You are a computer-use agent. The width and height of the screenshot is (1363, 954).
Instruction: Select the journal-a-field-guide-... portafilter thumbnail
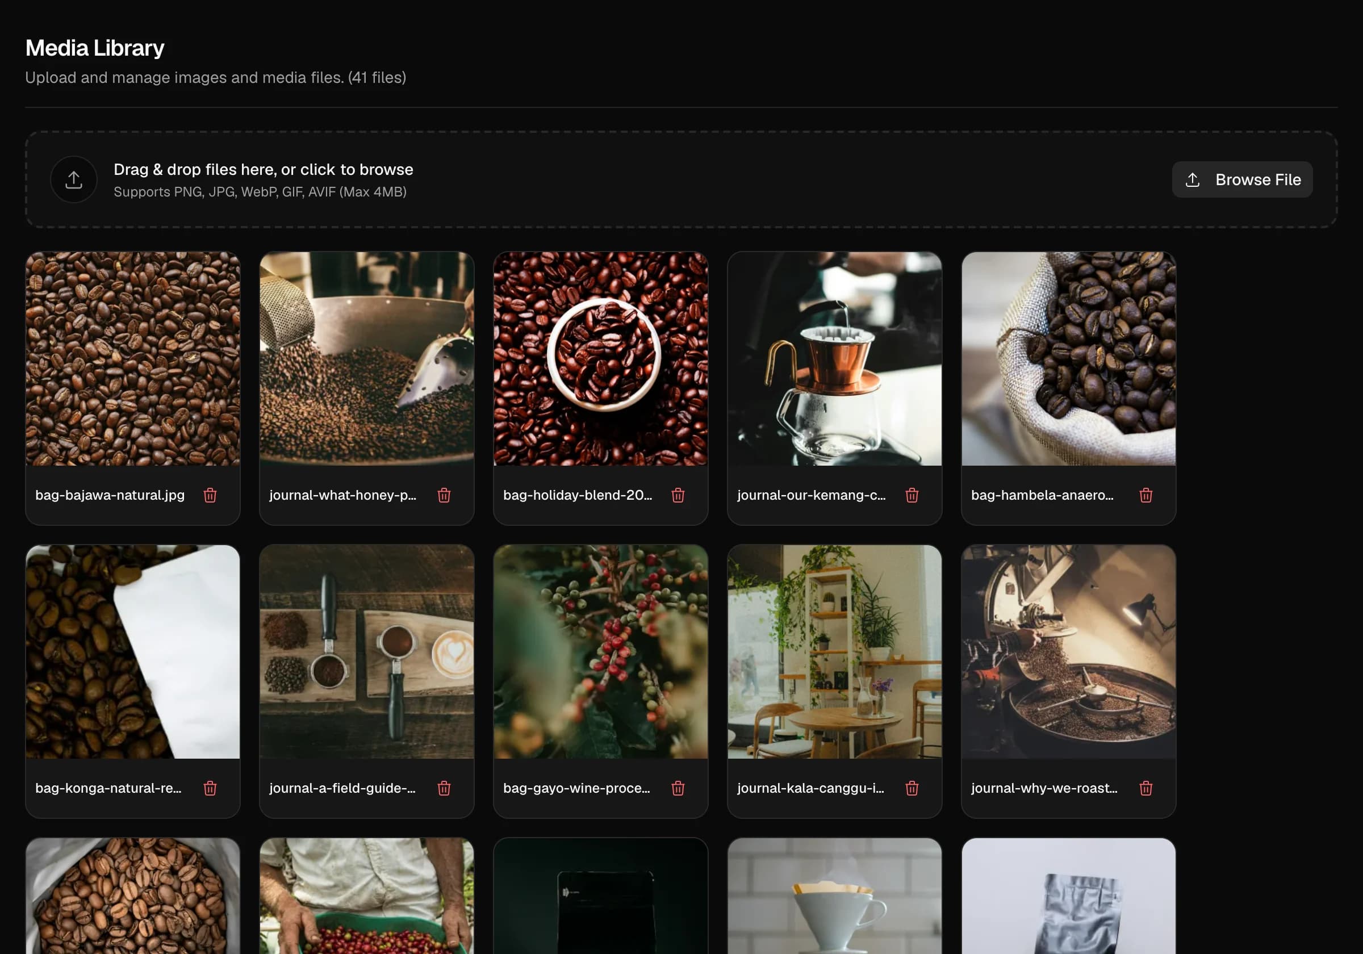click(367, 652)
